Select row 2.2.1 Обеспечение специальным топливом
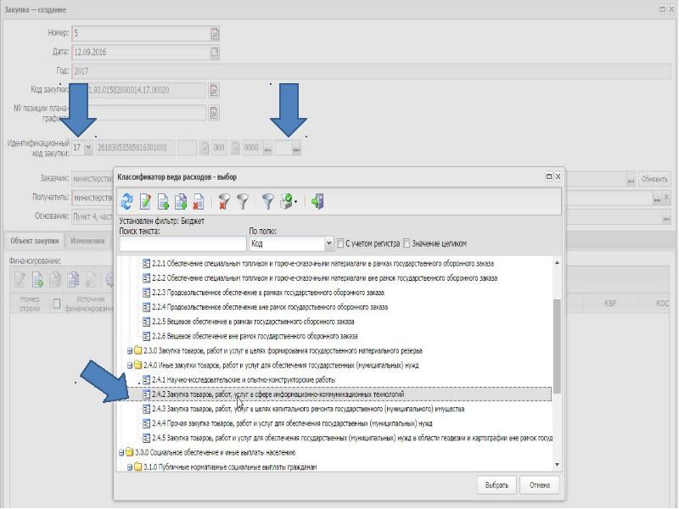The width and height of the screenshot is (679, 509). click(x=318, y=264)
